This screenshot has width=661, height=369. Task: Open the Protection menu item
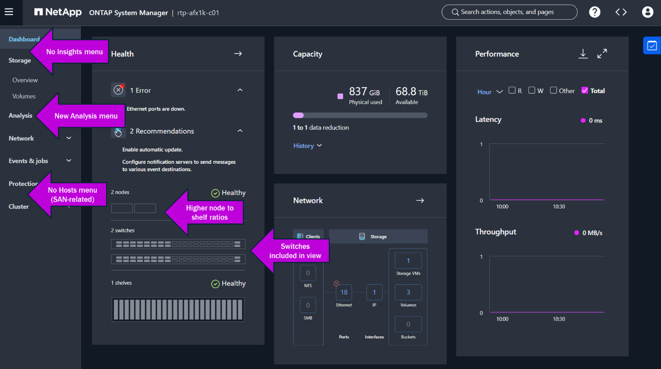click(23, 184)
